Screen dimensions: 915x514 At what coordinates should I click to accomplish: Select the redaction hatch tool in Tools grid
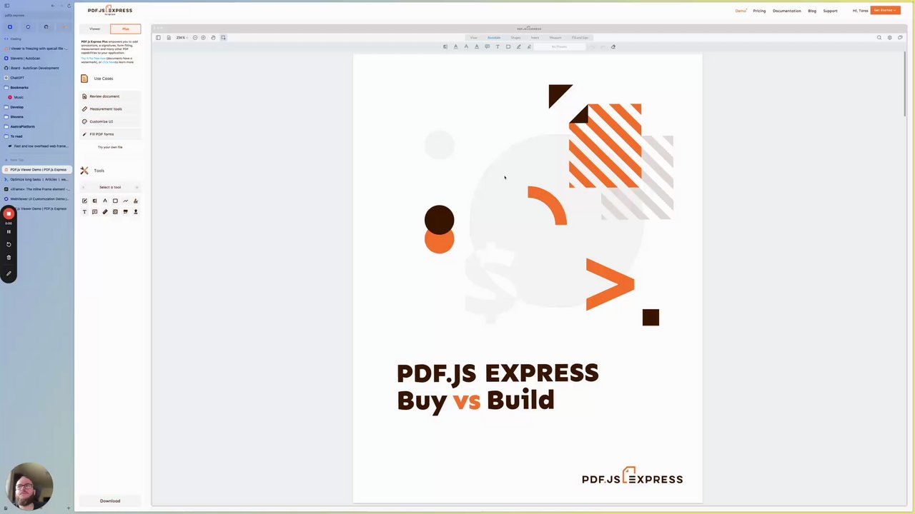point(115,212)
